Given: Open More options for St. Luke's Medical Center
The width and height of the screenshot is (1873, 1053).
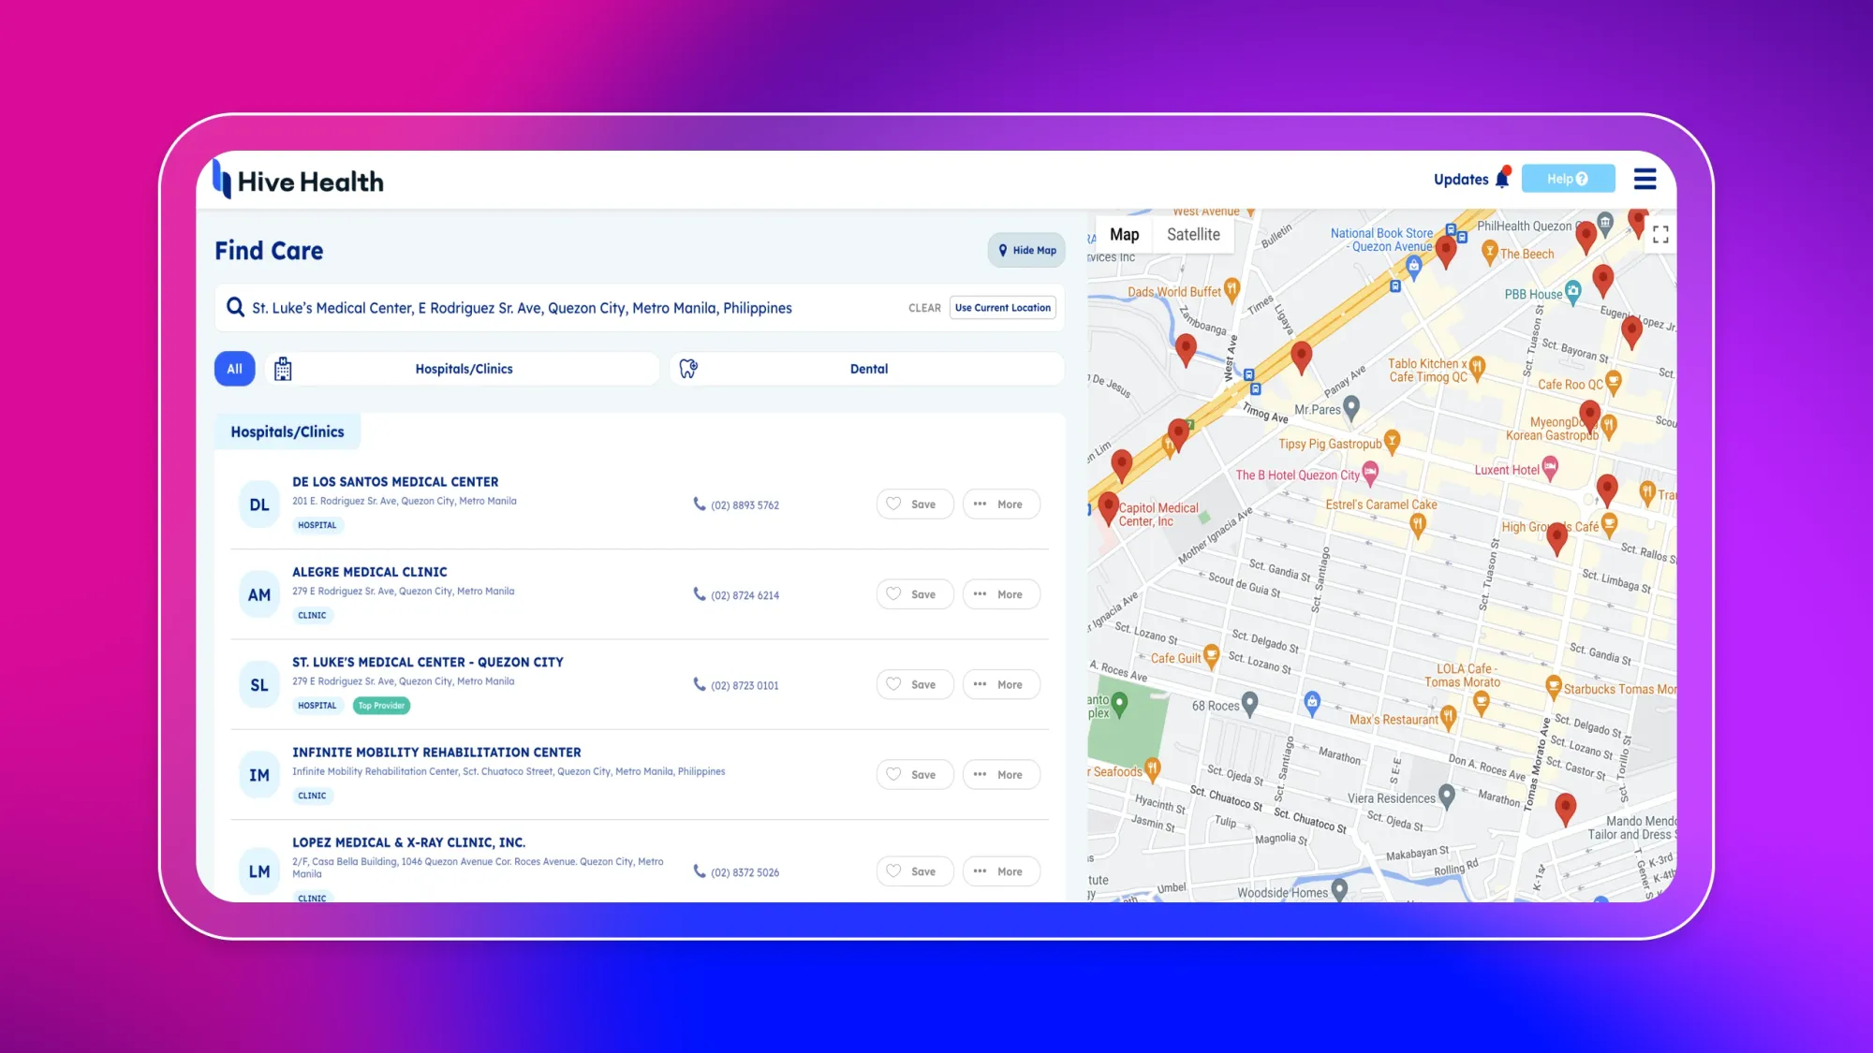Looking at the screenshot, I should 1001,684.
